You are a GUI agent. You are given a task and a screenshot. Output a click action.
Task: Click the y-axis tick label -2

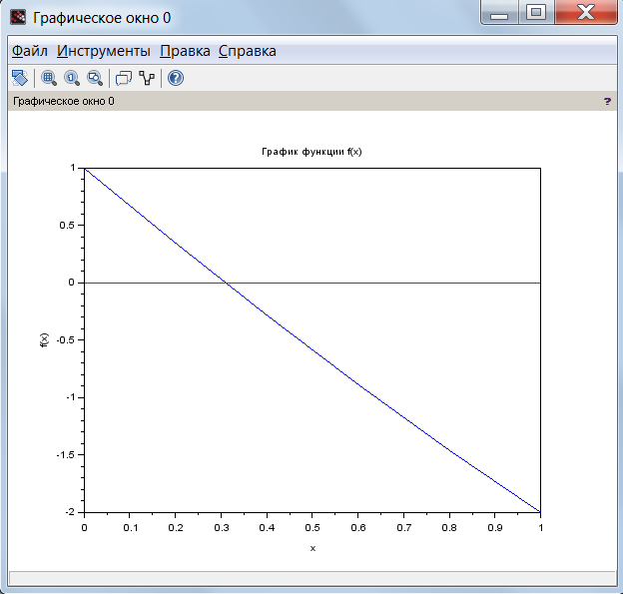click(x=70, y=512)
